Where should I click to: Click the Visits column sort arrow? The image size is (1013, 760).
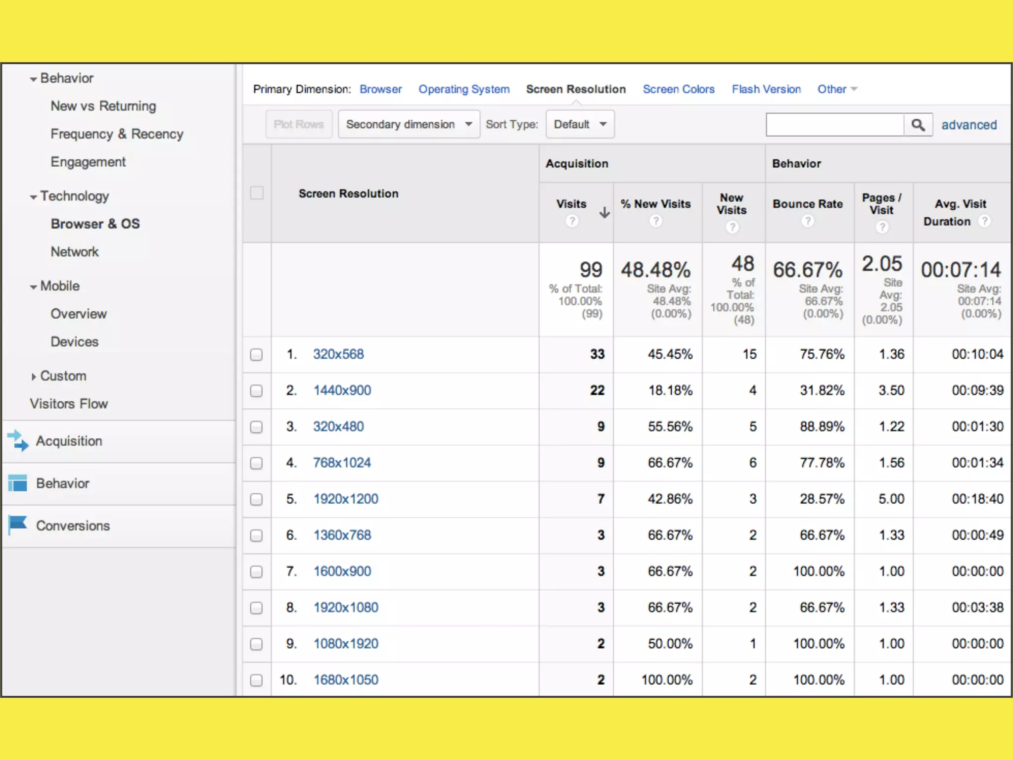pyautogui.click(x=604, y=213)
